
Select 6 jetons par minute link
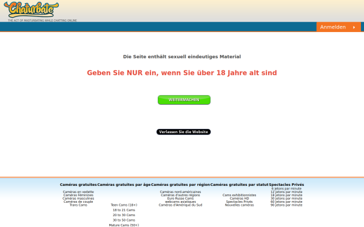pos(286,188)
